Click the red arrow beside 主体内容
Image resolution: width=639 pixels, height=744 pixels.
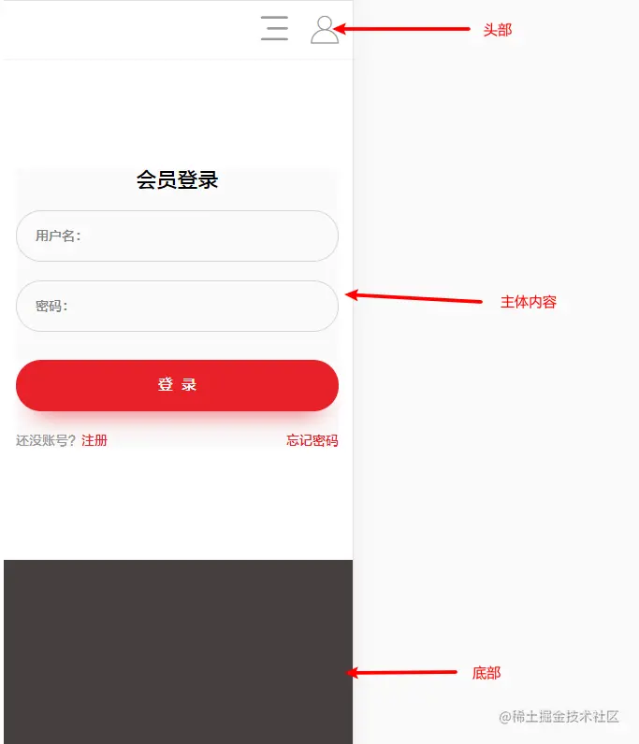click(x=414, y=297)
